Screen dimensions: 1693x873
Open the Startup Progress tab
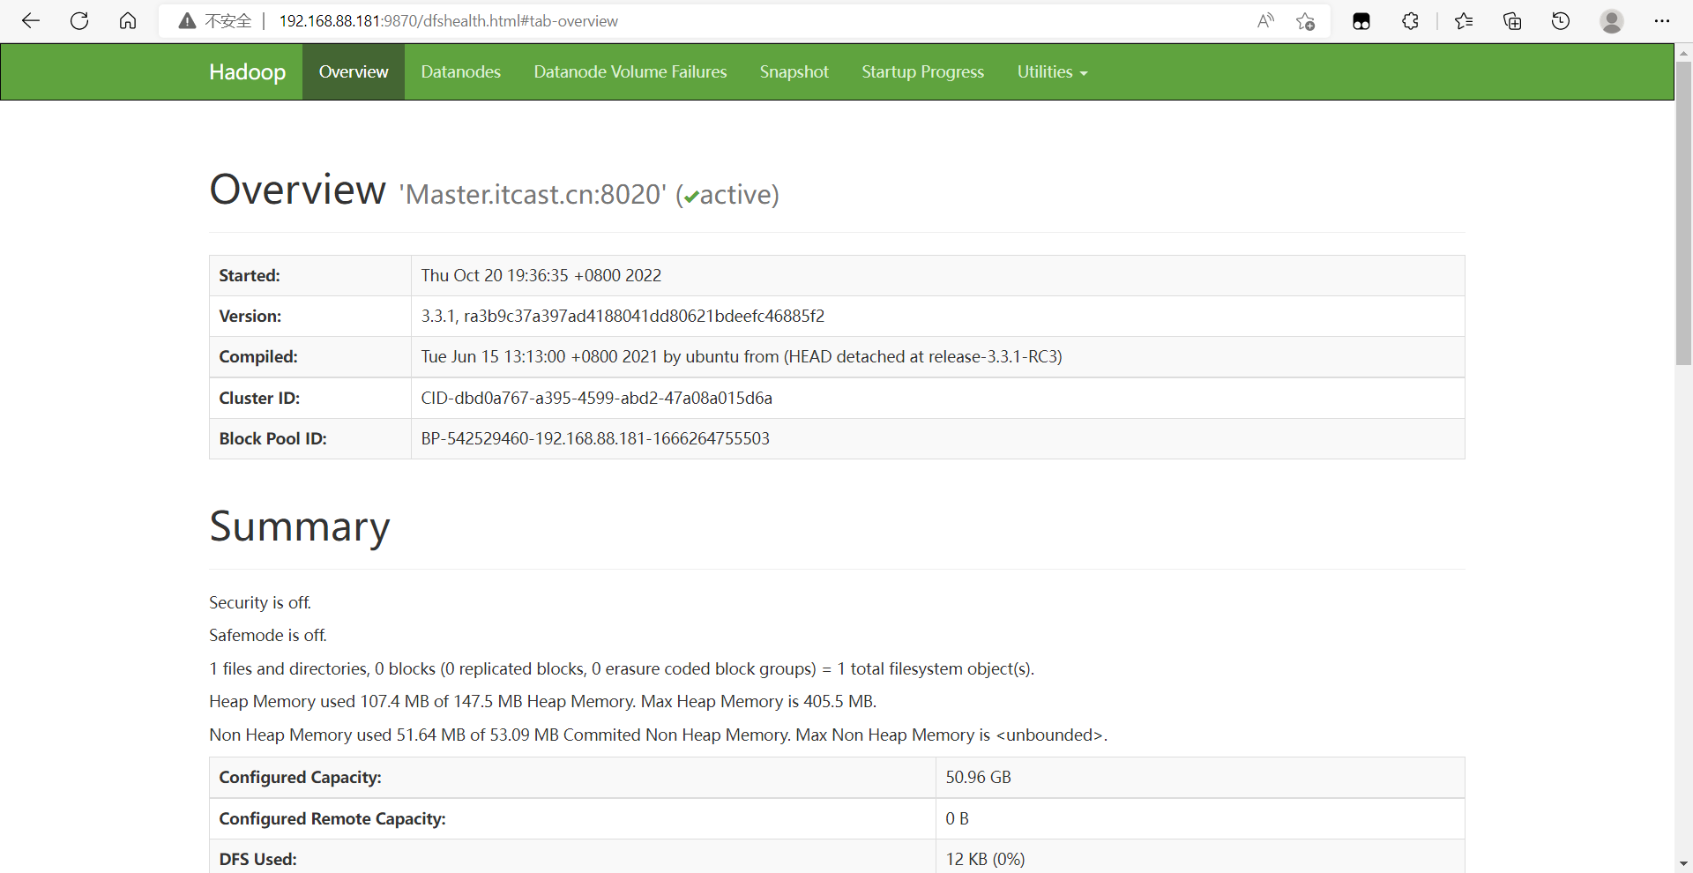[x=923, y=72]
